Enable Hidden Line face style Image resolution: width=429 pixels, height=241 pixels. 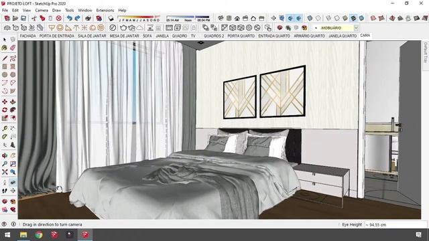coord(336,18)
